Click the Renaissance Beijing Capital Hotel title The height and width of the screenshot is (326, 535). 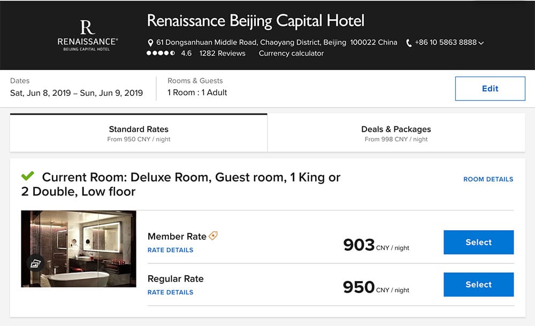pyautogui.click(x=255, y=21)
